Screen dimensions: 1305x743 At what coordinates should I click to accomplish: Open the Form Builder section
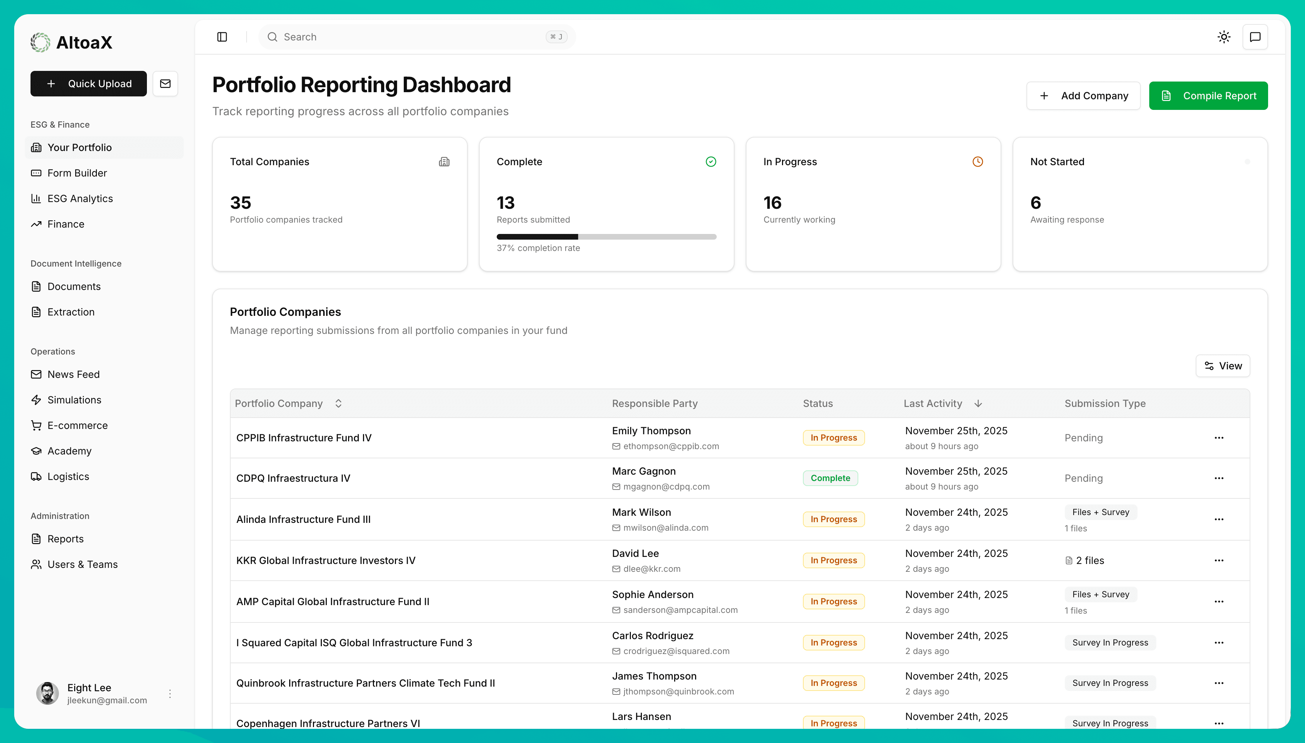(x=77, y=173)
